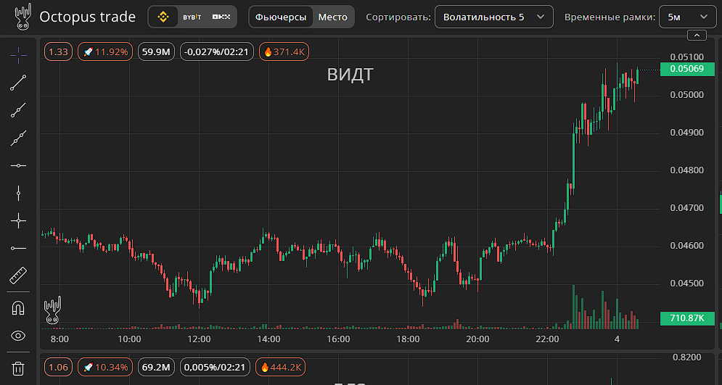Click the Octopus trade logo icon

22,17
